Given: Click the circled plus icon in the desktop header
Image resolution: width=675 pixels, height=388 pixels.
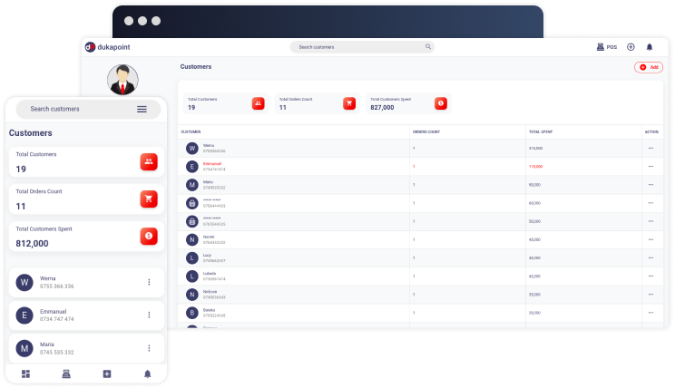Looking at the screenshot, I should click(631, 47).
